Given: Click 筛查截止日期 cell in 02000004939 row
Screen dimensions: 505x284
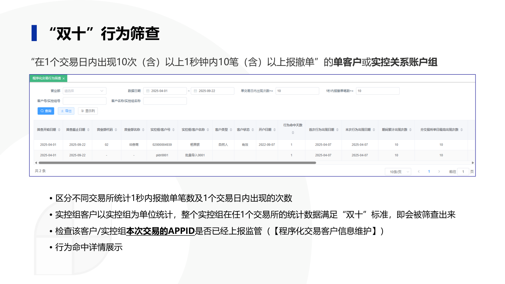Looking at the screenshot, I should (x=78, y=144).
